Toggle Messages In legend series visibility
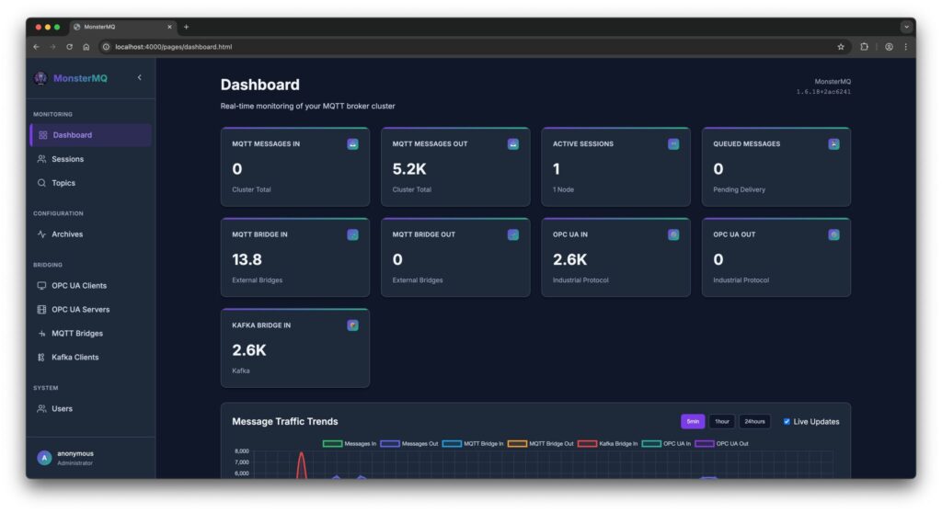The height and width of the screenshot is (513, 942). (332, 444)
